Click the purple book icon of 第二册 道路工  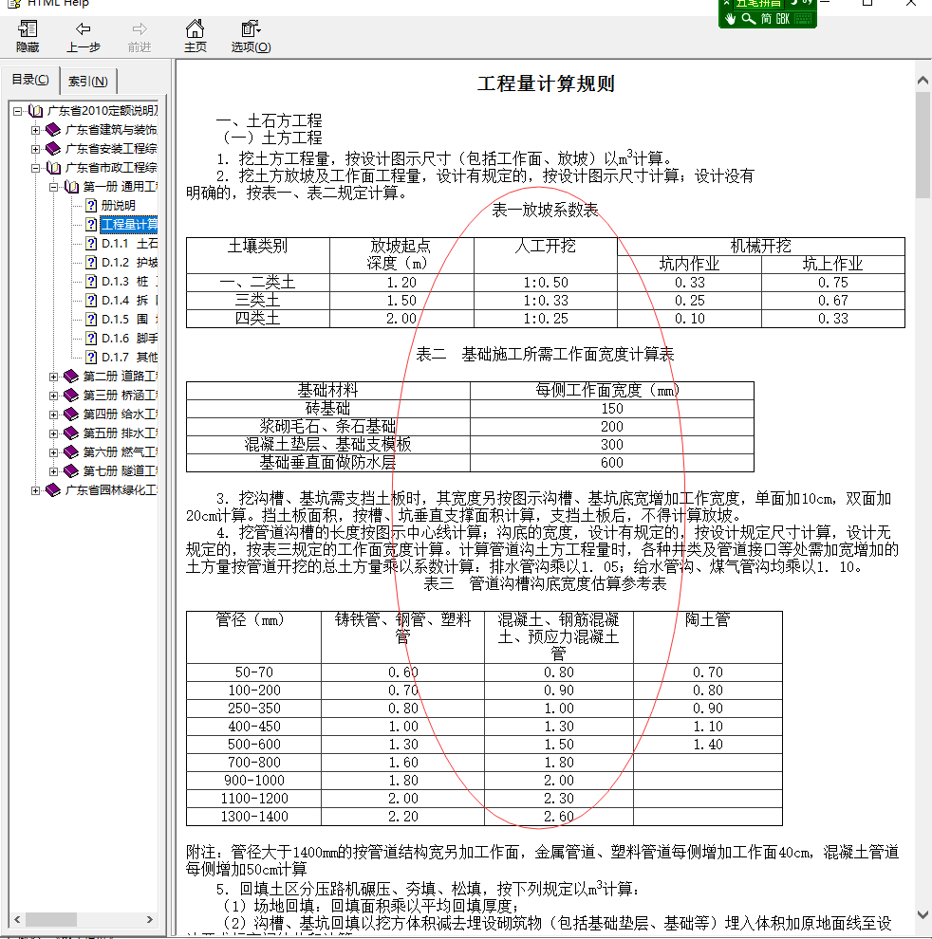[x=71, y=377]
